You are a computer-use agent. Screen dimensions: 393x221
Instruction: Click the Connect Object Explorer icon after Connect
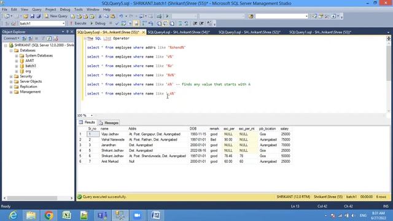coord(24,38)
